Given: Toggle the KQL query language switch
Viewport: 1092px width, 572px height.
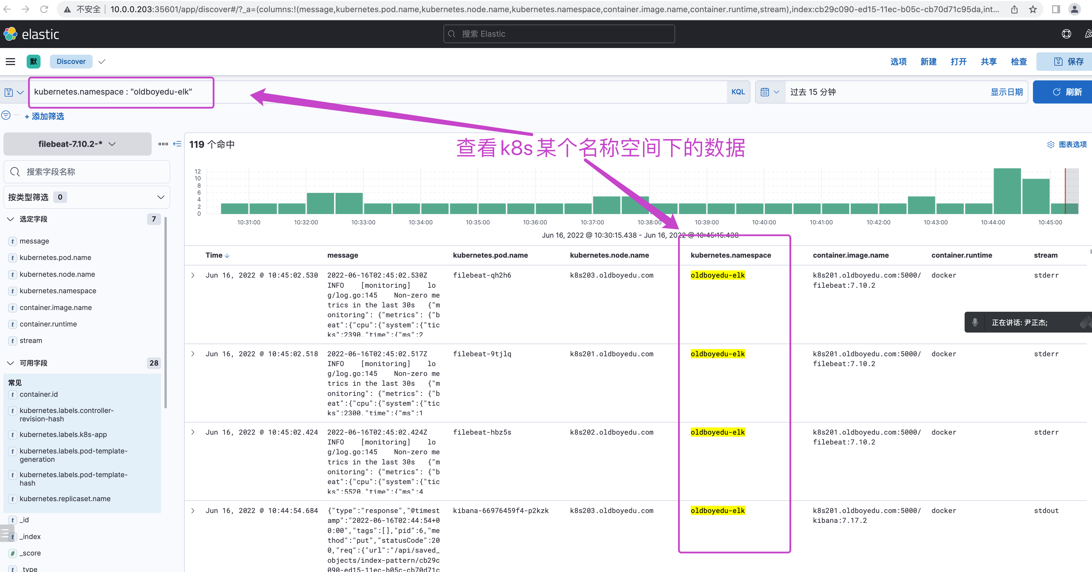Looking at the screenshot, I should (738, 92).
